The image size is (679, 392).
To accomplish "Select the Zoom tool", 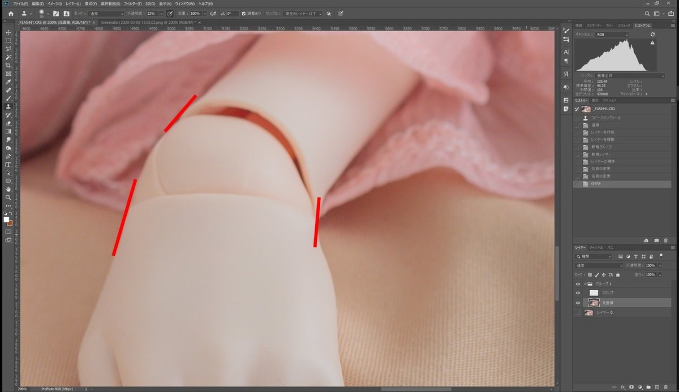I will 8,197.
